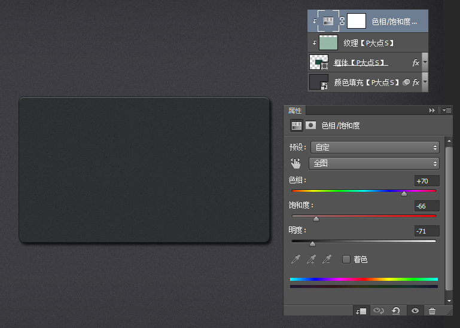460x328 pixels.
Task: Click the 色相/饱和度 properties heading
Action: click(340, 125)
